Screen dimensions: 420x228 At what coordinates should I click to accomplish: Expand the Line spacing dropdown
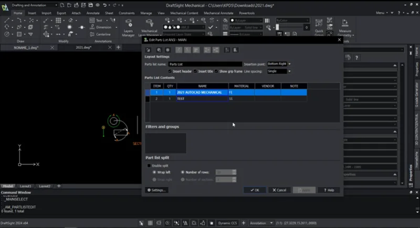tap(277, 71)
